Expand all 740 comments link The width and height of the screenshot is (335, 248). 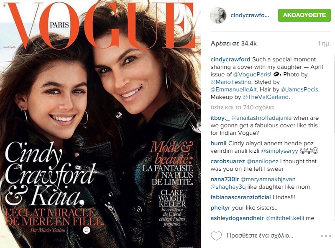pyautogui.click(x=242, y=107)
